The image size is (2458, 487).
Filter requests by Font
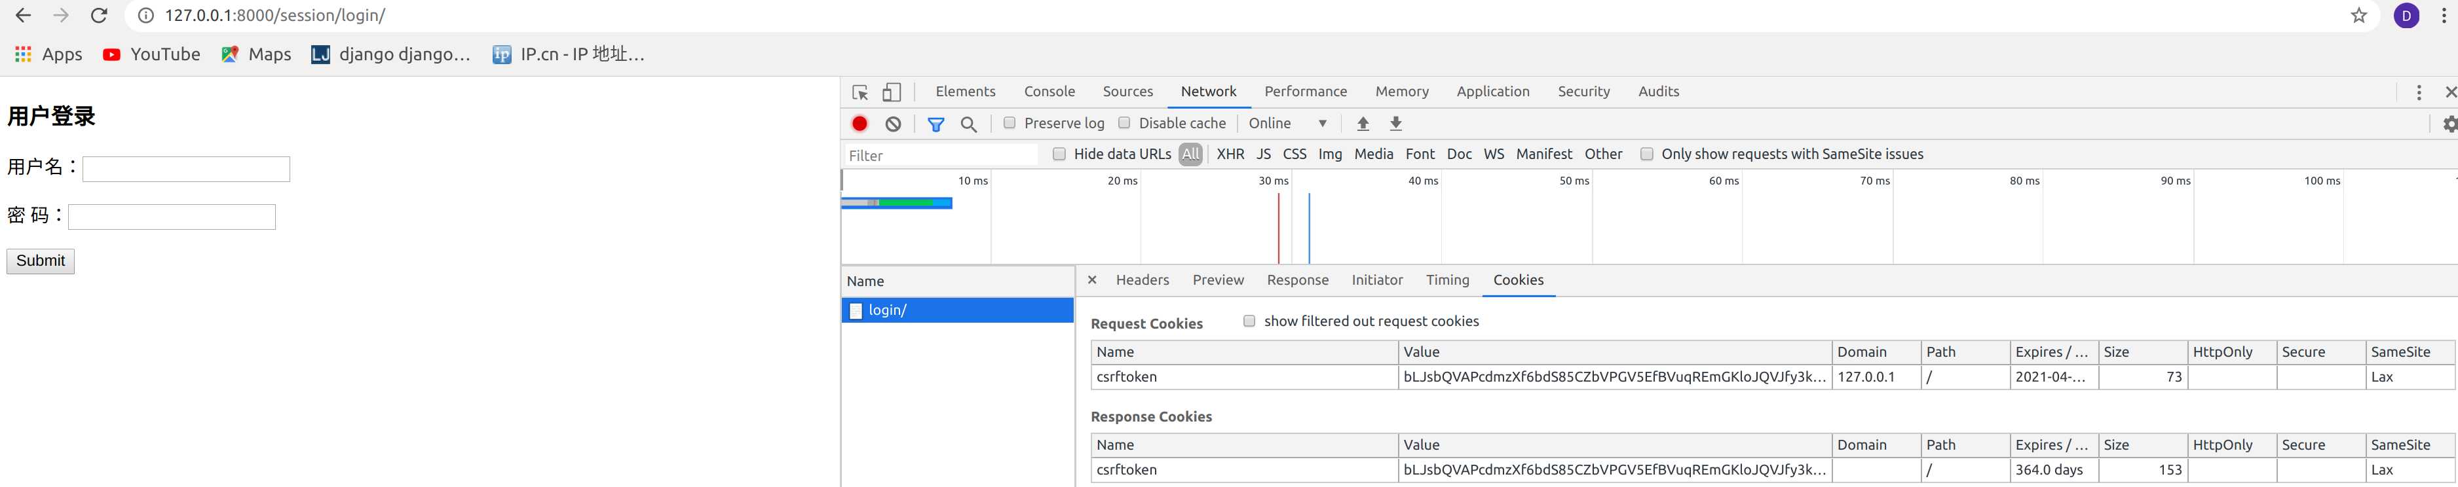[x=1420, y=154]
